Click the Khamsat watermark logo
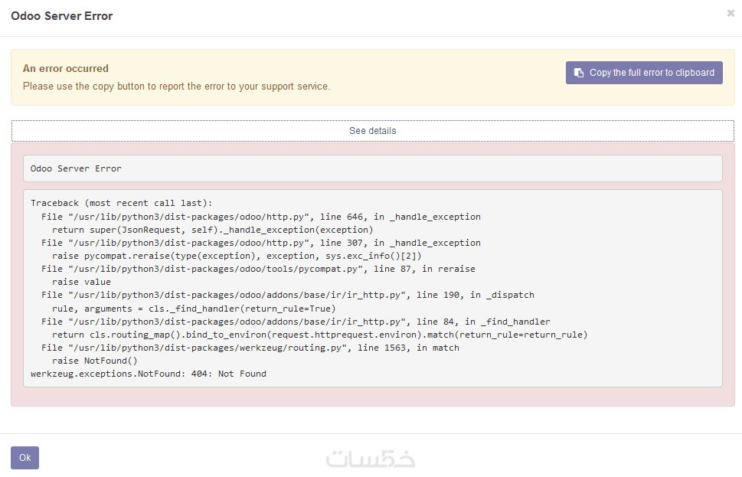 [371, 458]
